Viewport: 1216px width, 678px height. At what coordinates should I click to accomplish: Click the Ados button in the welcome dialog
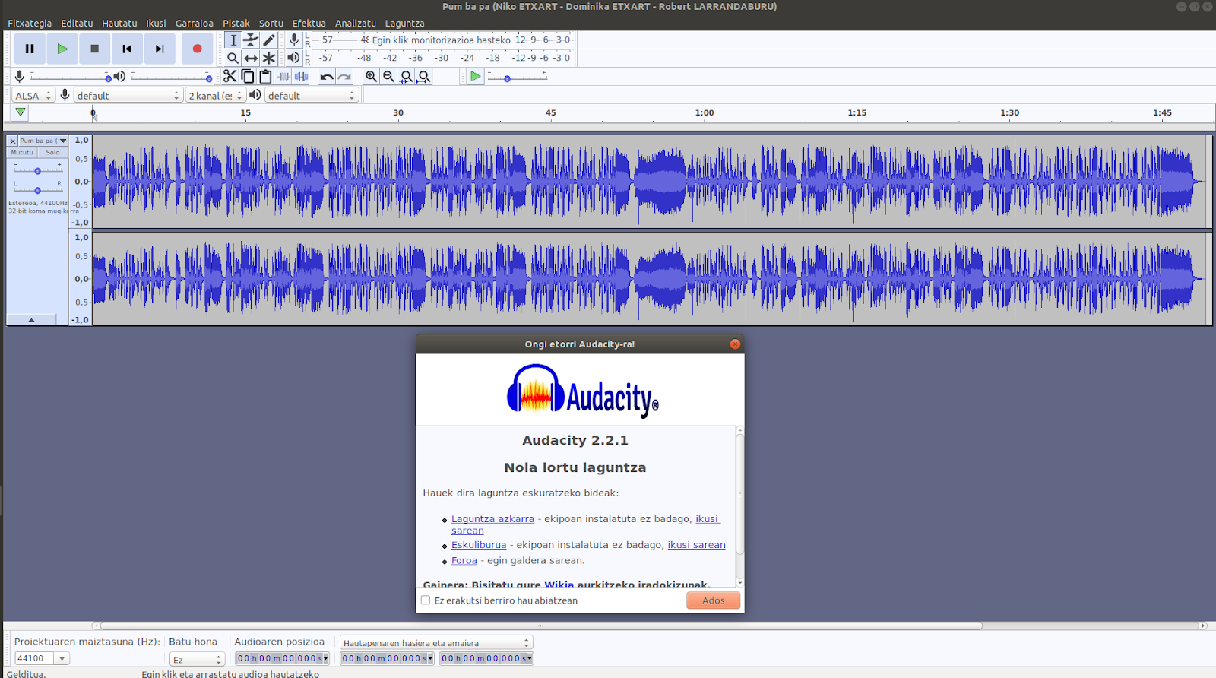tap(713, 600)
